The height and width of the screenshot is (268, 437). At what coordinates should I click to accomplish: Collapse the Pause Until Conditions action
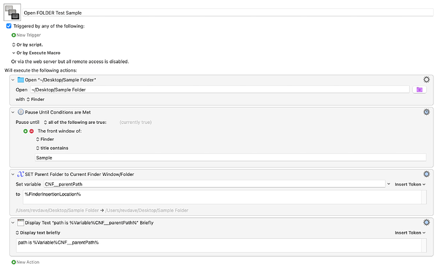pos(13,112)
